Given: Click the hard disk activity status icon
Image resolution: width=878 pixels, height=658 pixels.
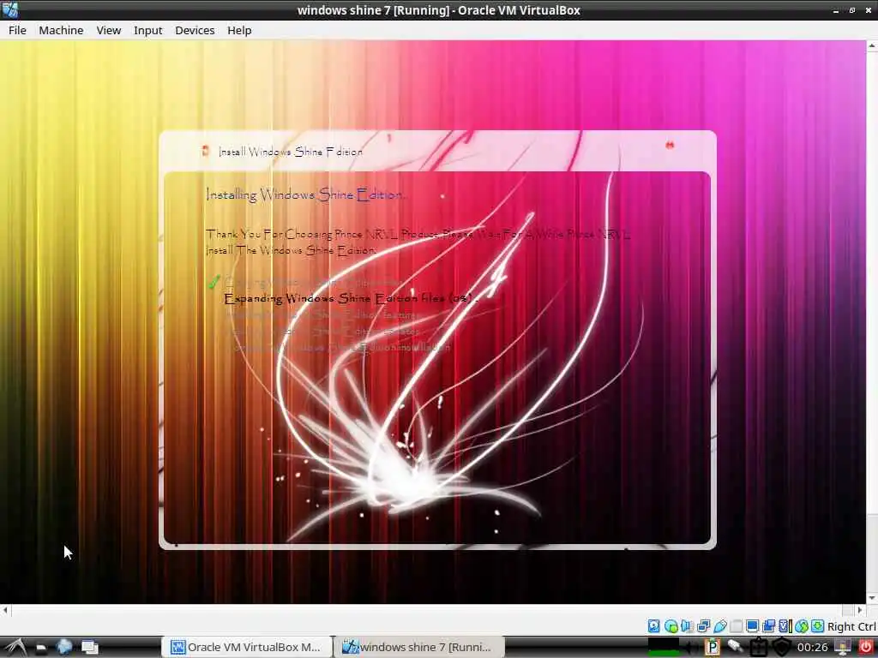Looking at the screenshot, I should tap(653, 626).
